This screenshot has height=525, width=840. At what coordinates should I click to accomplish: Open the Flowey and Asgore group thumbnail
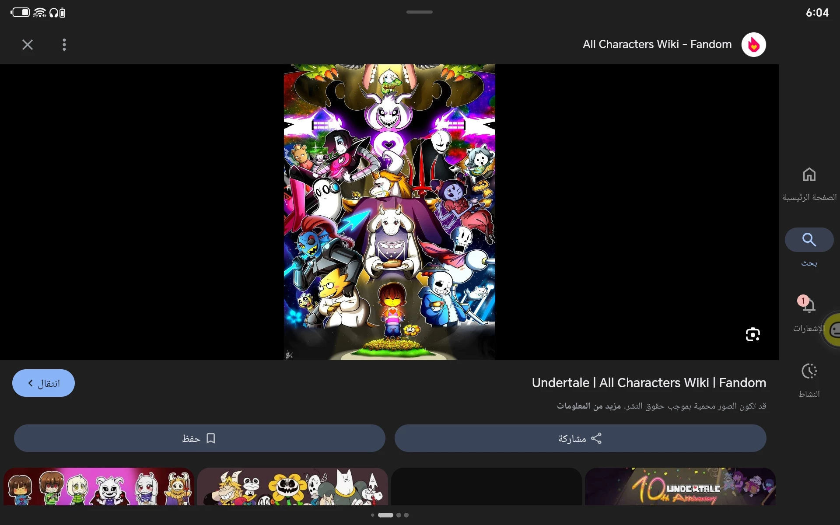[x=292, y=486]
